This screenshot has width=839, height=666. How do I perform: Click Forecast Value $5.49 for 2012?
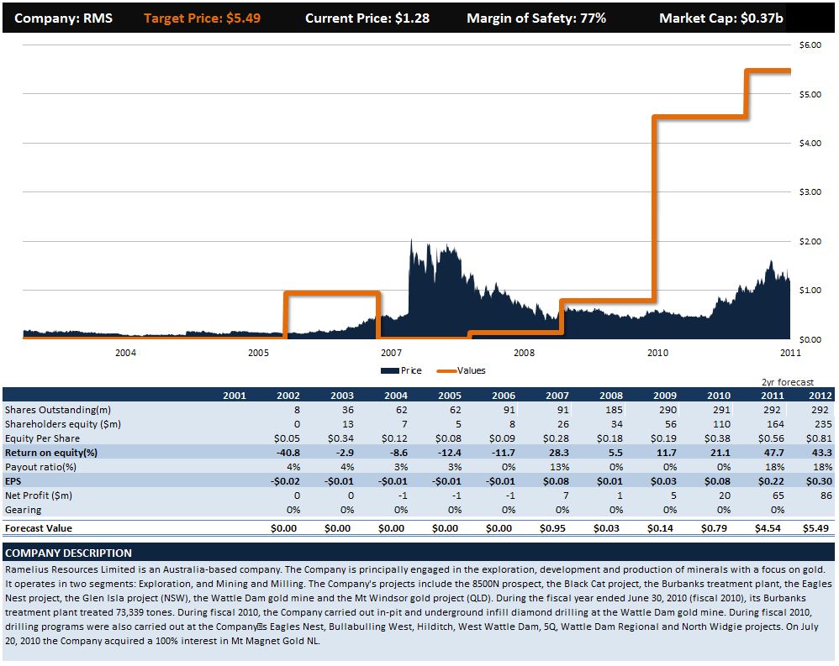pyautogui.click(x=815, y=528)
